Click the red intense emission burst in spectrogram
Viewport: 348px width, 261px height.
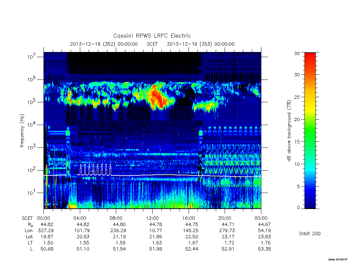click(158, 98)
